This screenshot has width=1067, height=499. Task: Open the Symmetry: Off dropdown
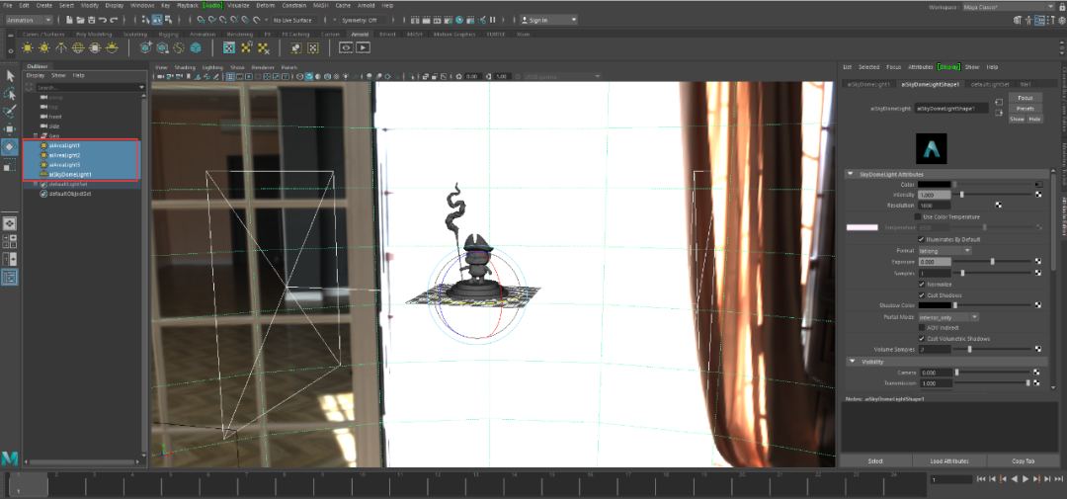pos(364,20)
